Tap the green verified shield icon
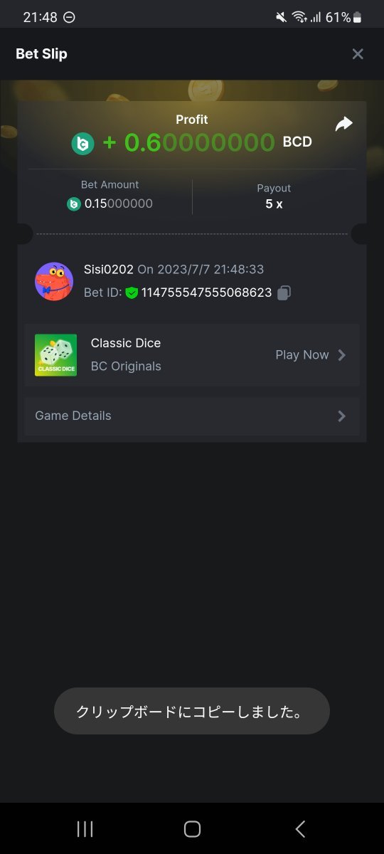This screenshot has width=384, height=854. [132, 292]
